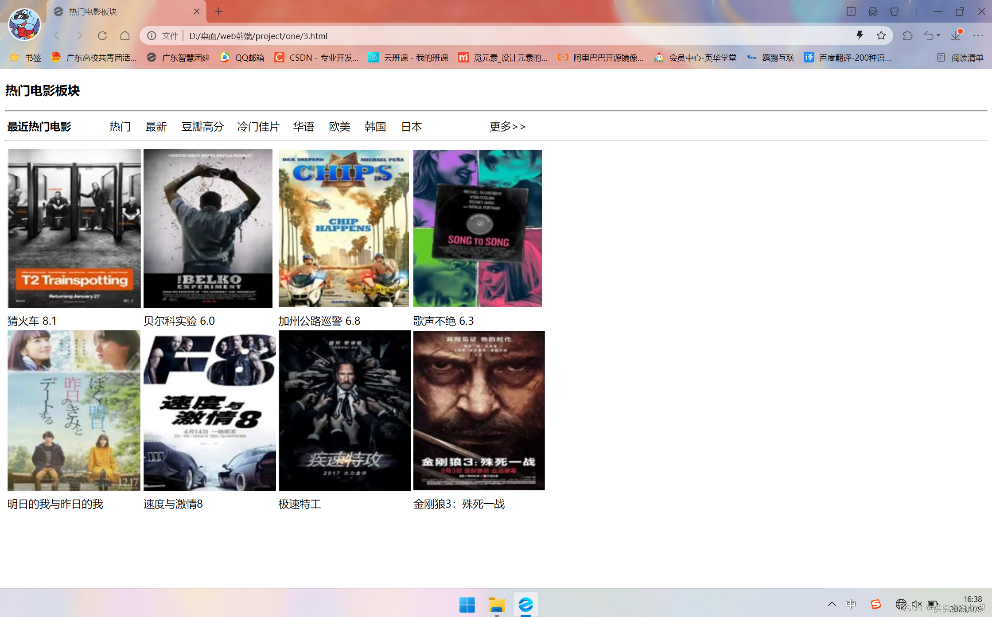Click the Belko Experiment poster
992x617 pixels.
click(208, 228)
